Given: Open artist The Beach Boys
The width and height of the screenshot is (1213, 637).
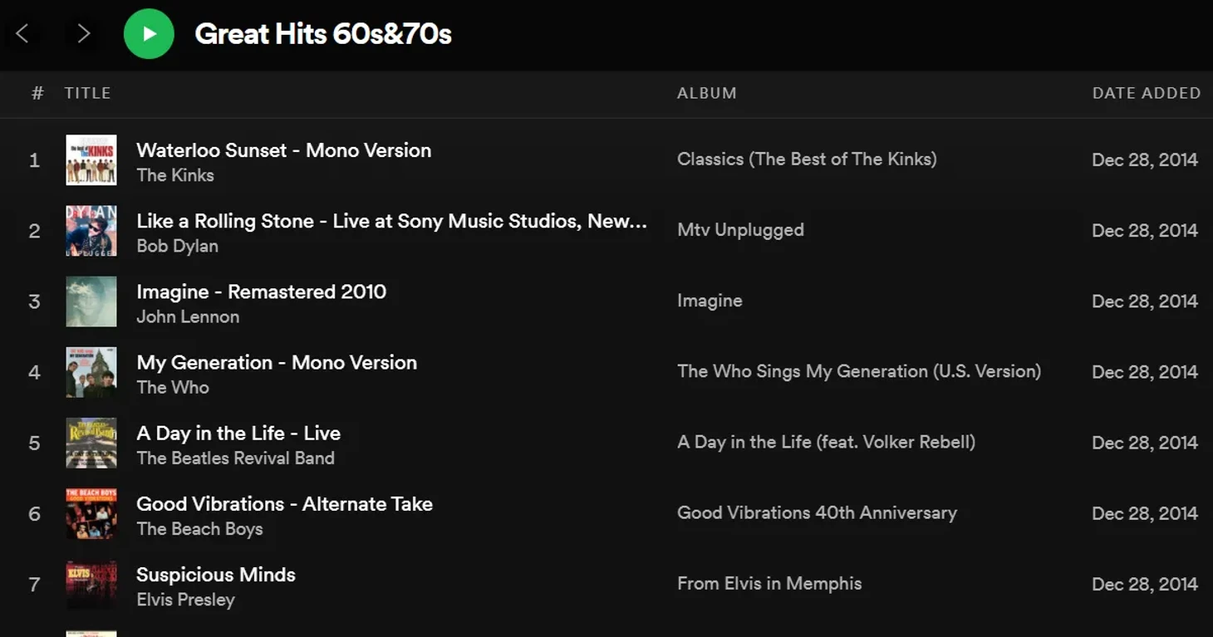Looking at the screenshot, I should point(199,529).
